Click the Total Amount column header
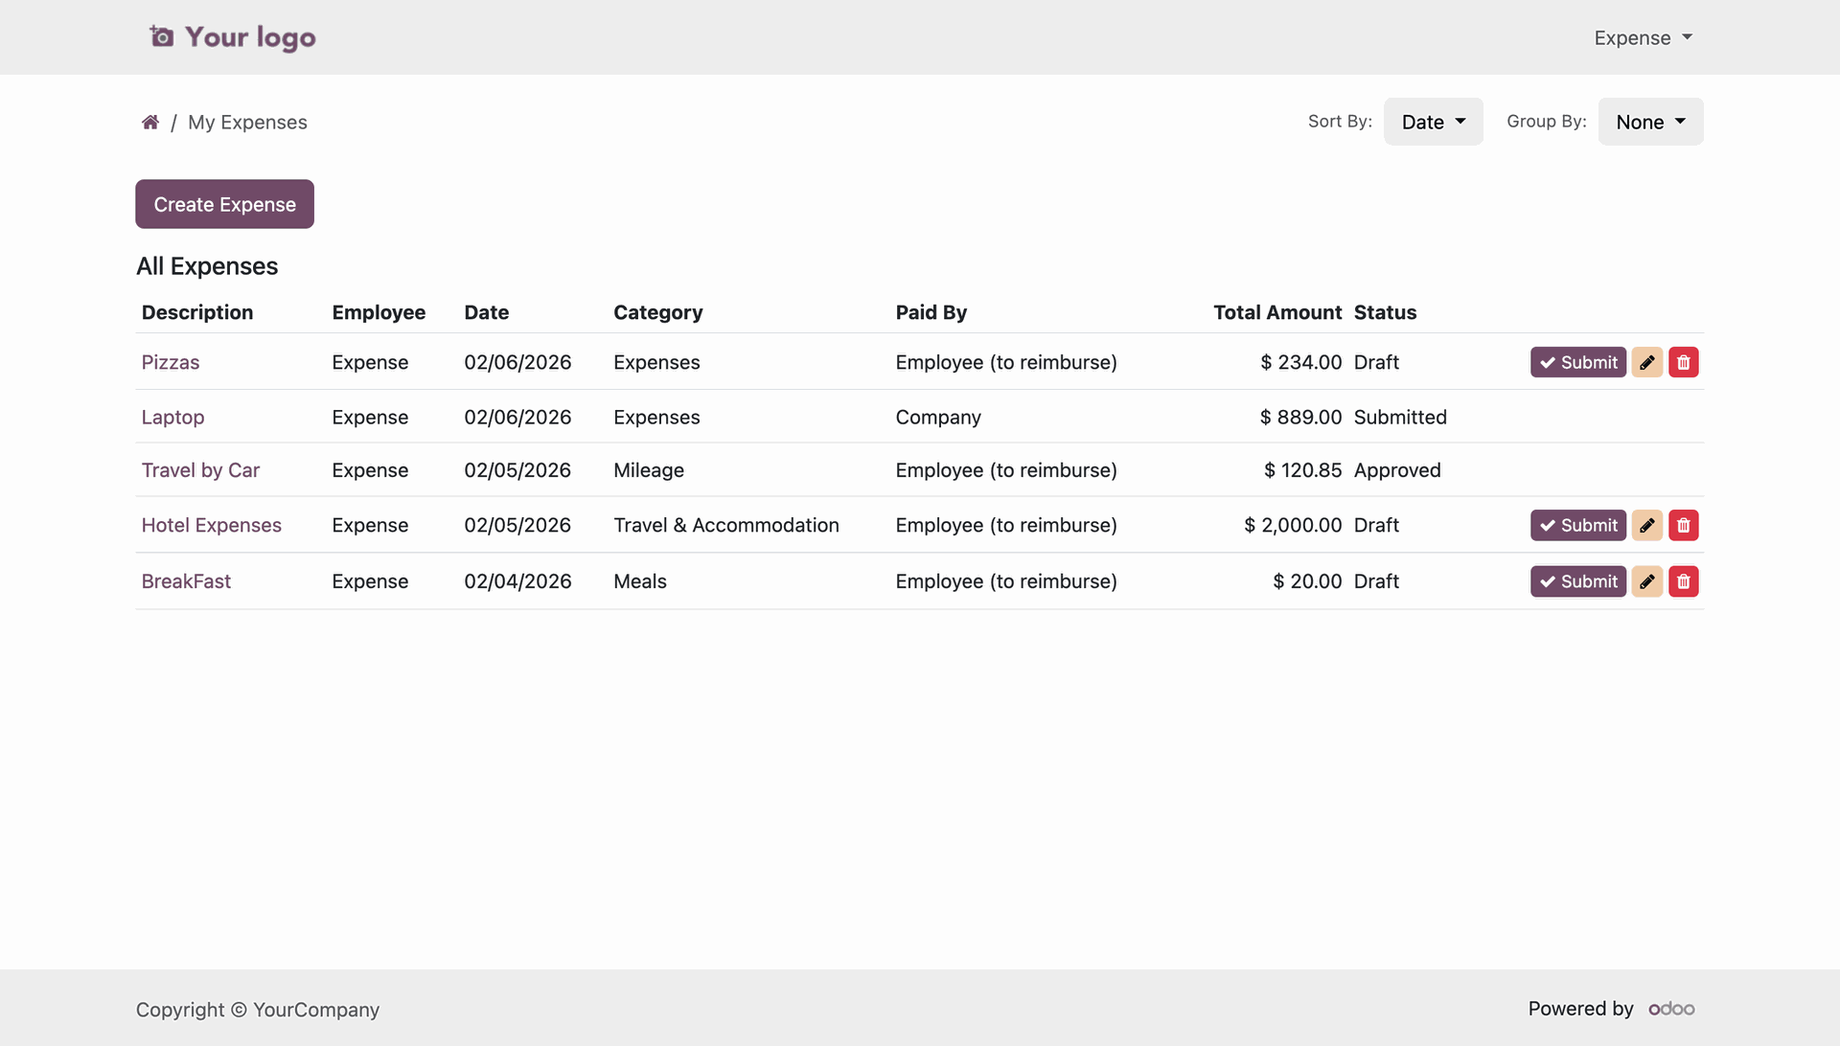Screen dimensions: 1840x1046 pyautogui.click(x=1277, y=312)
